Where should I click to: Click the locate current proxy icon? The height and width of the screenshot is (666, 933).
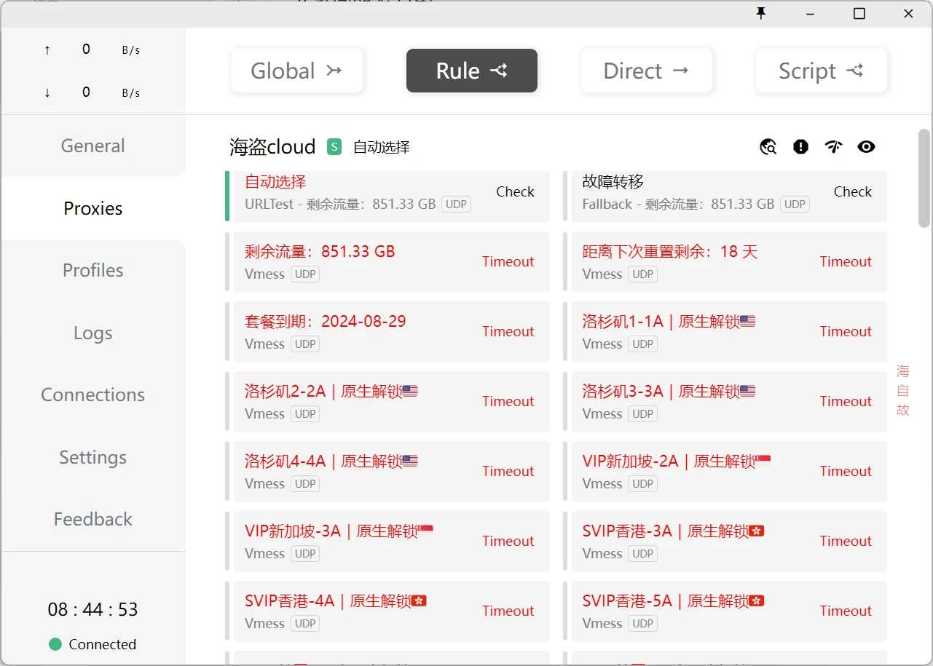click(x=768, y=147)
